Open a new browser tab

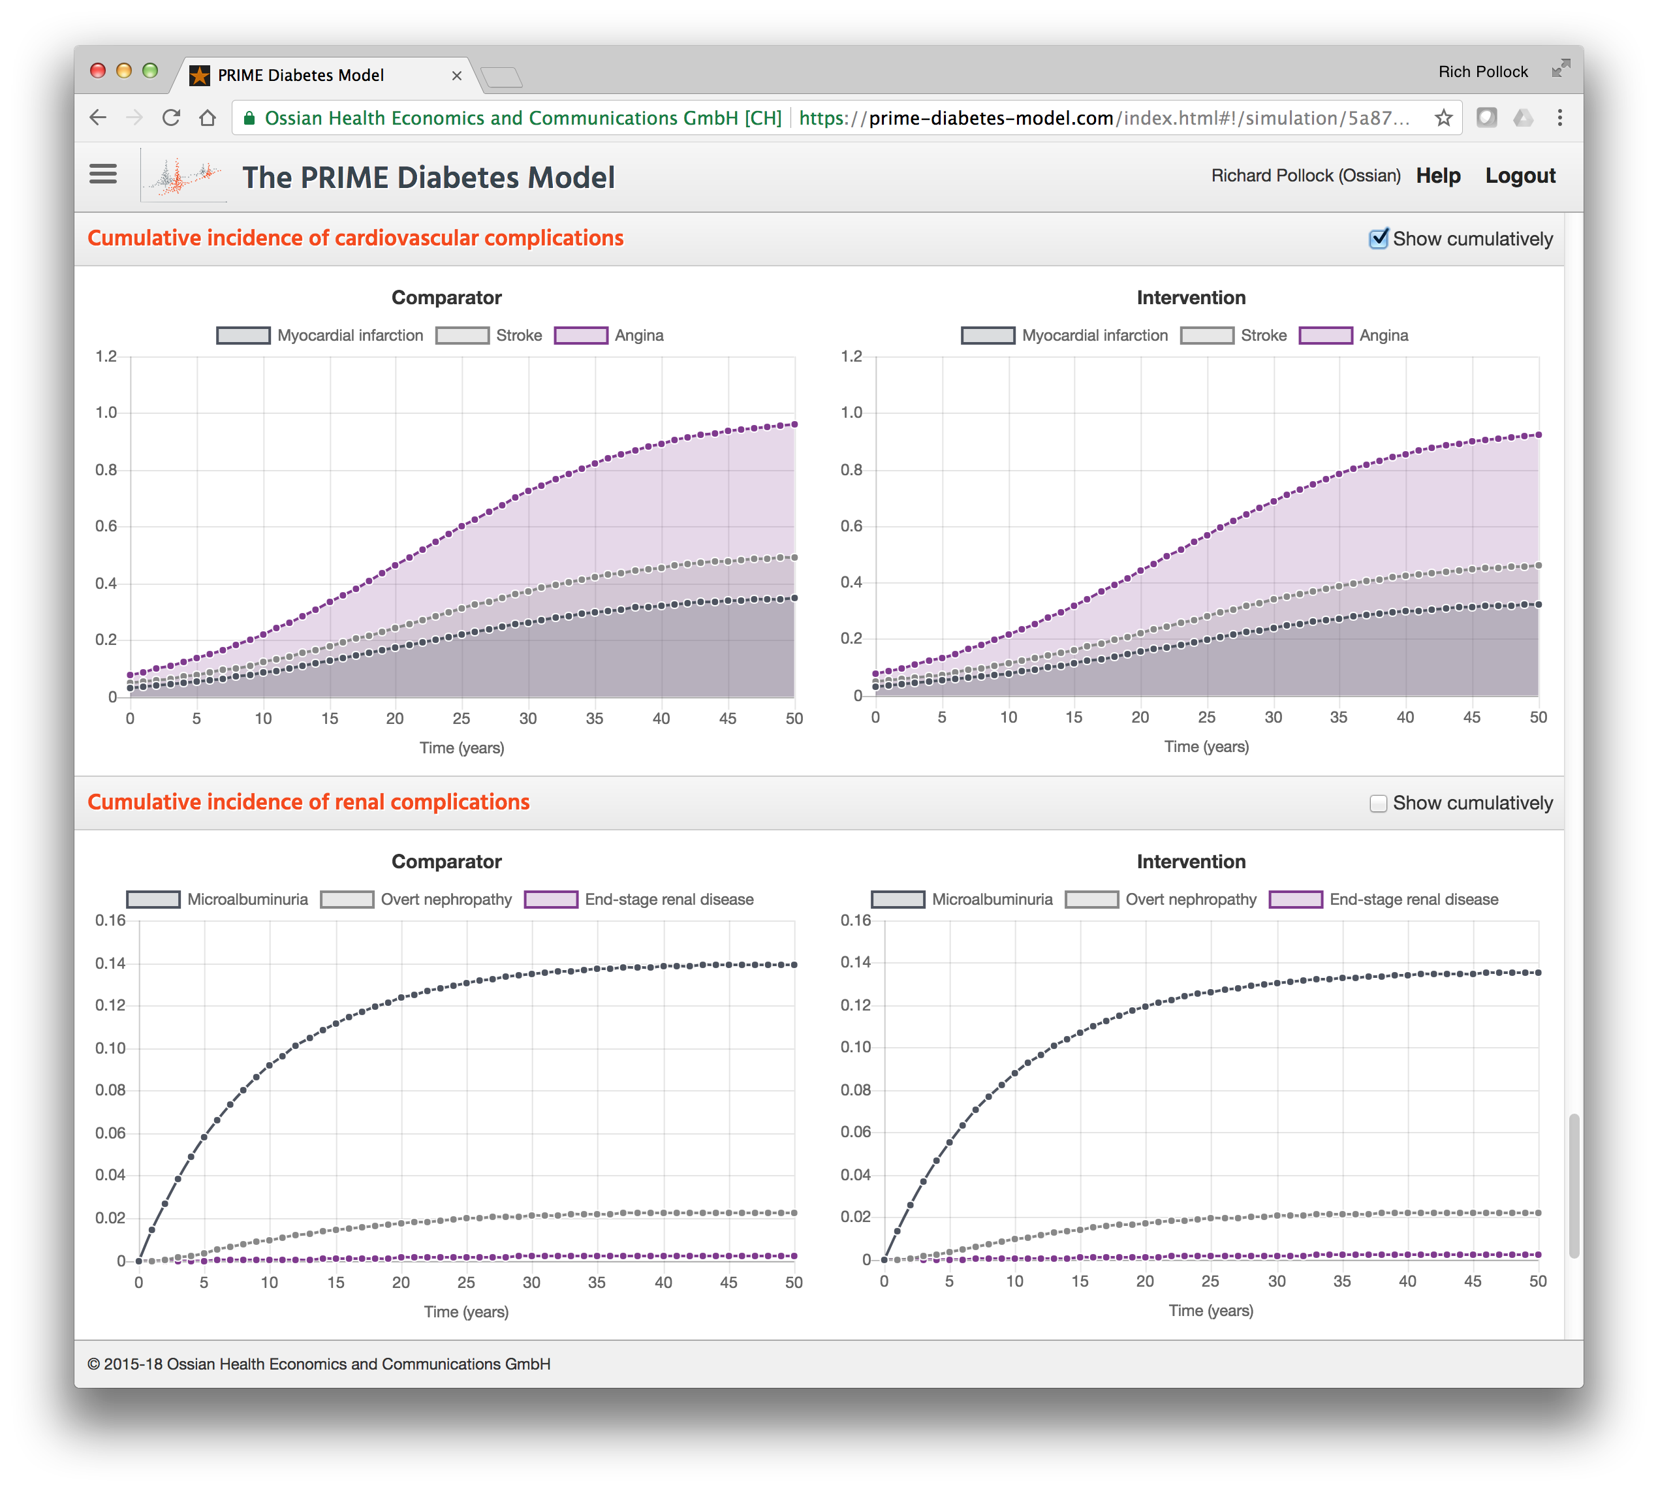[x=501, y=78]
